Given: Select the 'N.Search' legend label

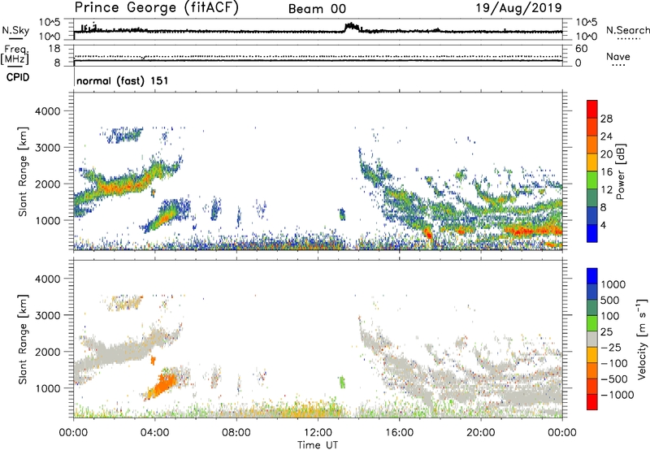Looking at the screenshot, I should [627, 30].
